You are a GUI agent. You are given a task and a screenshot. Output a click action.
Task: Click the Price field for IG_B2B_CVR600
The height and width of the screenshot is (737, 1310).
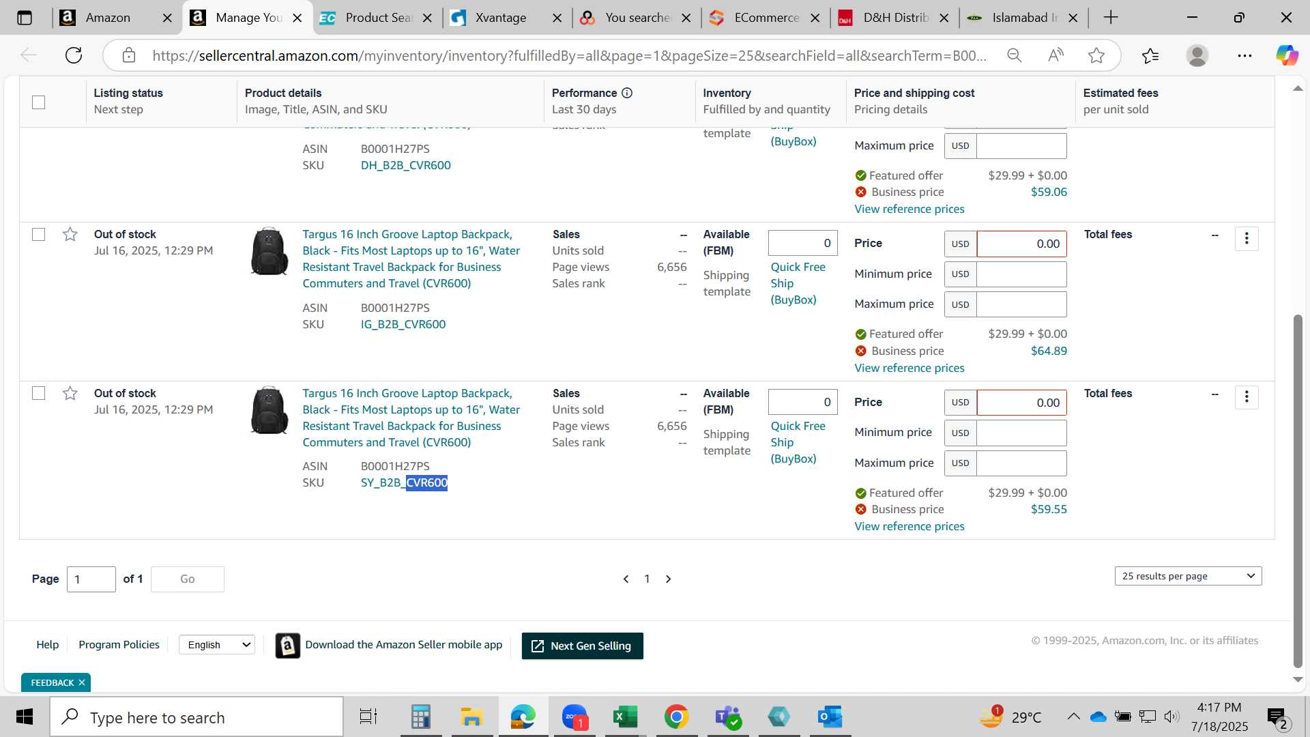click(x=1021, y=244)
